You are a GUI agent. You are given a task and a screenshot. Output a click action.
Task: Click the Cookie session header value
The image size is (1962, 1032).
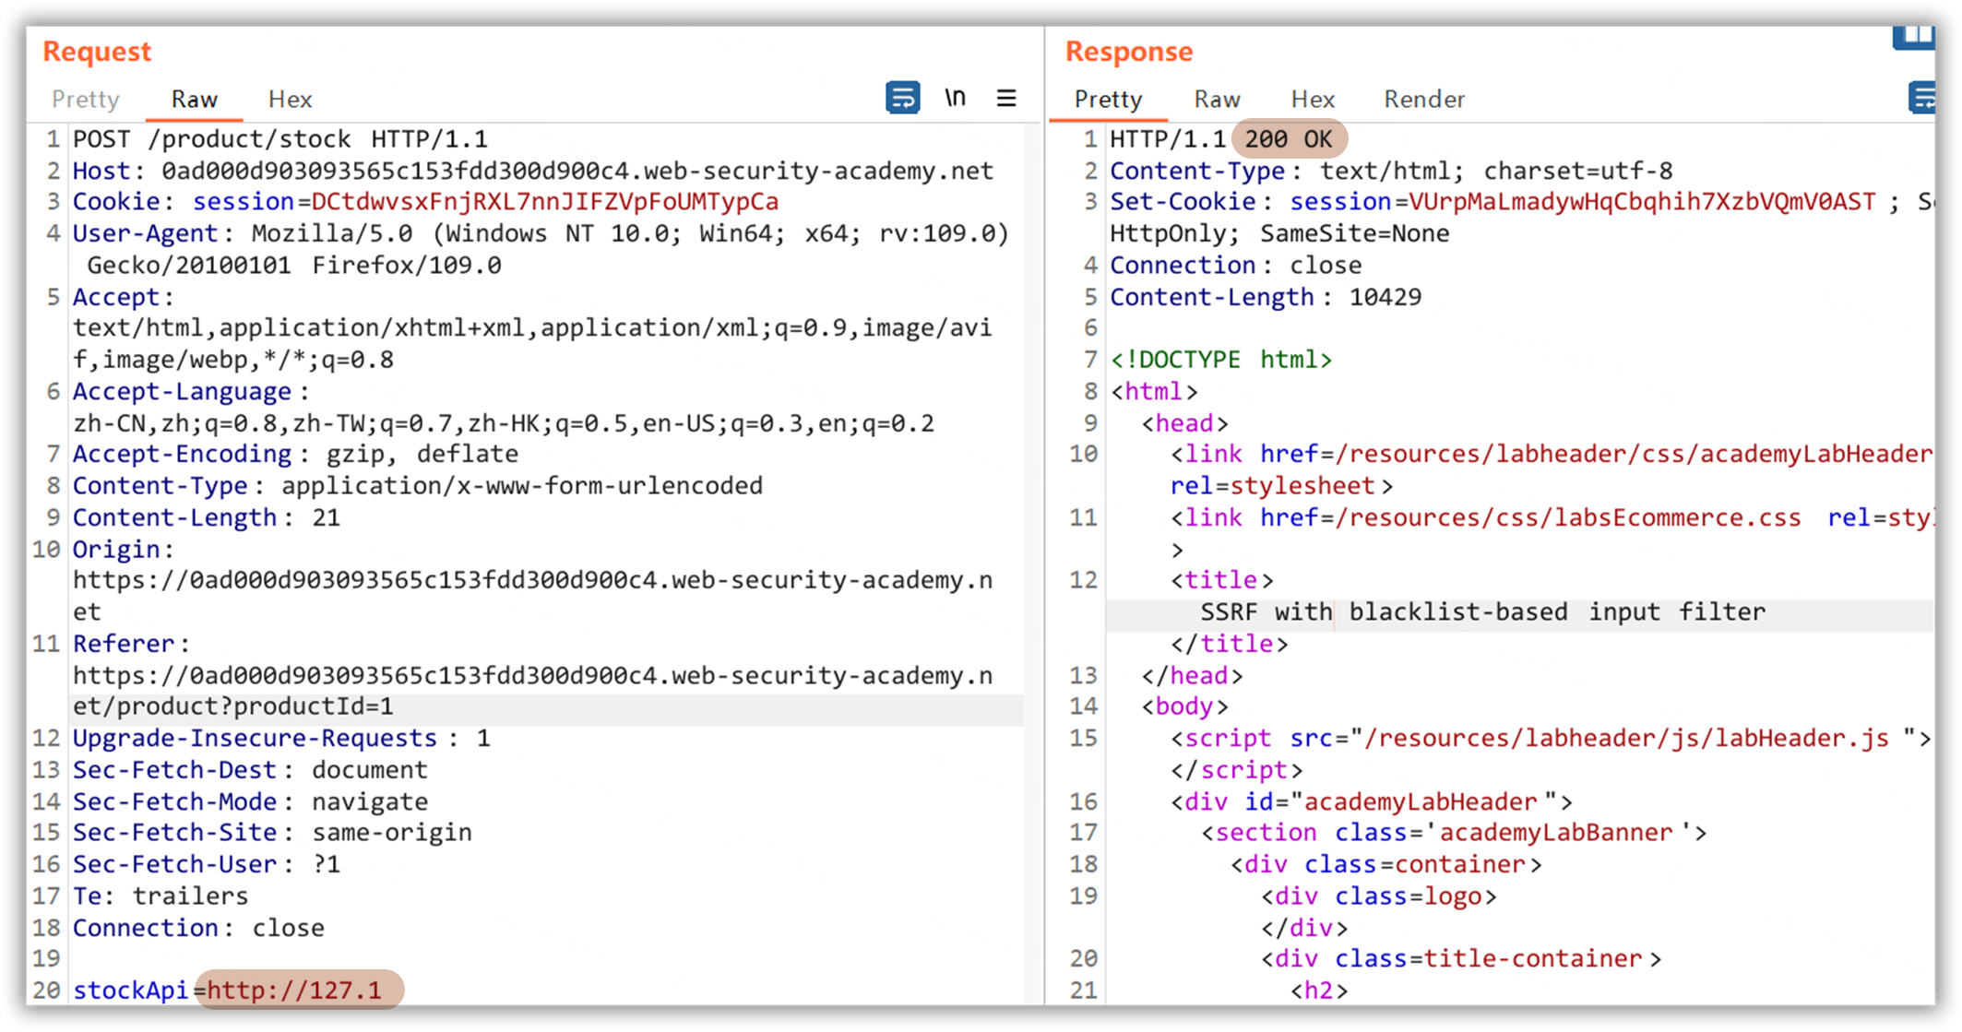coord(544,202)
